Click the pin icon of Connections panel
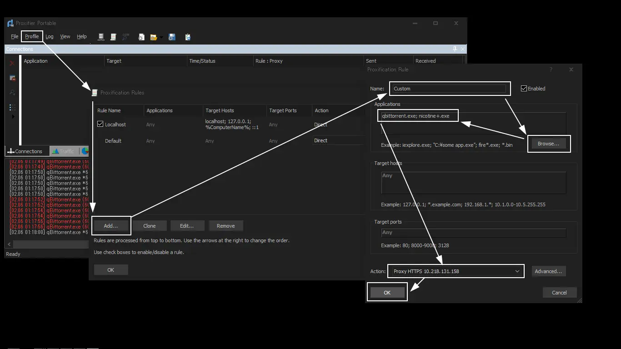The width and height of the screenshot is (621, 349). pyautogui.click(x=455, y=49)
